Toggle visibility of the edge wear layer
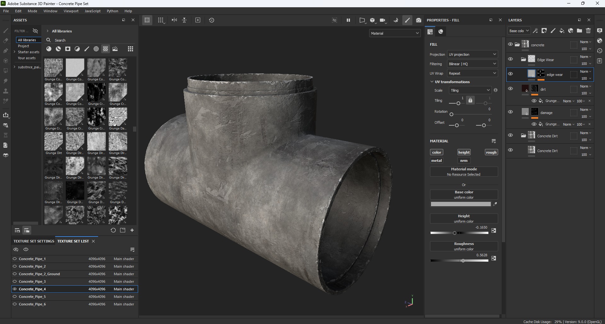Image resolution: width=605 pixels, height=324 pixels. [510, 74]
